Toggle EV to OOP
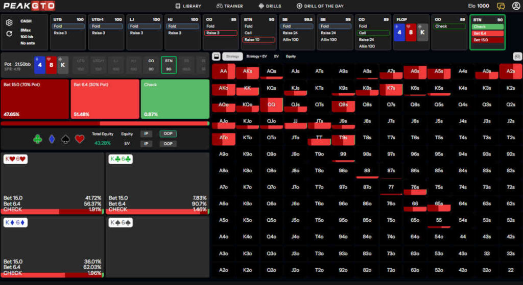523x285 pixels. tap(166, 144)
